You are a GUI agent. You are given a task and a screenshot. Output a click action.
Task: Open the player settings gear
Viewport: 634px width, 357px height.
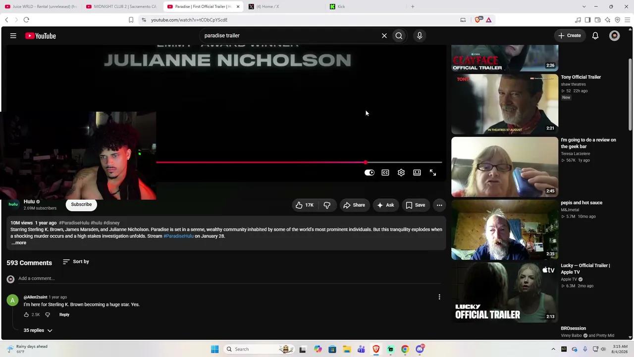[401, 173]
